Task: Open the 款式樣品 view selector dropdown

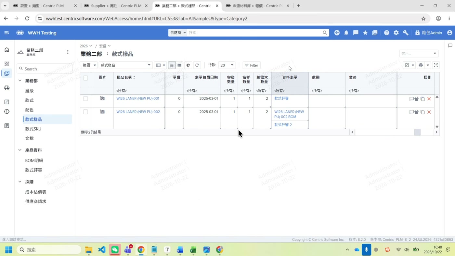Action: tap(125, 65)
